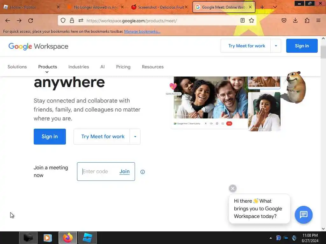Open the Resources menu
This screenshot has width=326, height=244.
tap(152, 67)
